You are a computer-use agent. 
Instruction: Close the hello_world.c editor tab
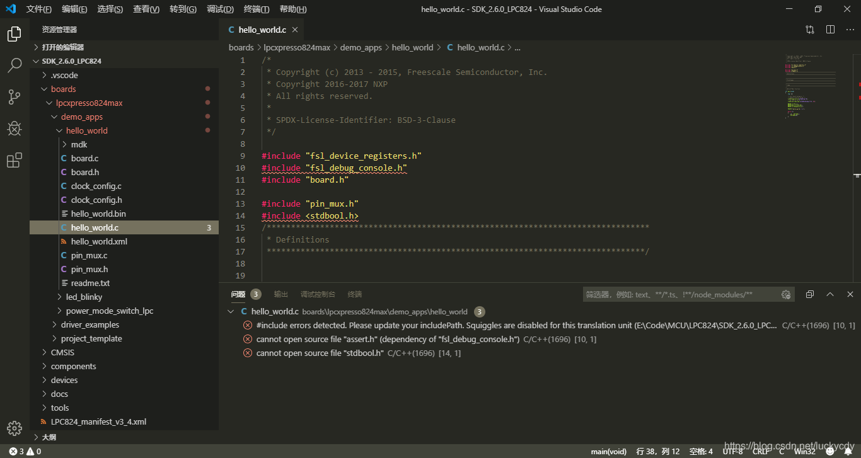295,30
